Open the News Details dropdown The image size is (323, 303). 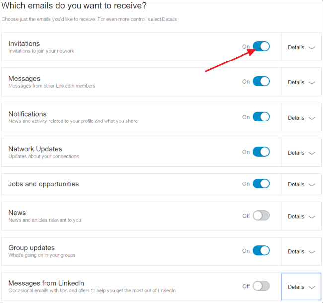click(x=301, y=217)
